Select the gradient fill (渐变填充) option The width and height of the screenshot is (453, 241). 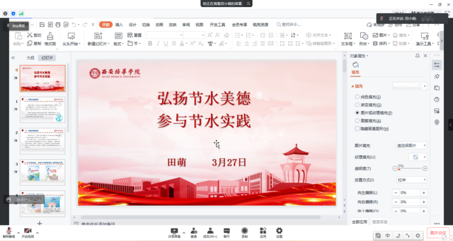[357, 105]
